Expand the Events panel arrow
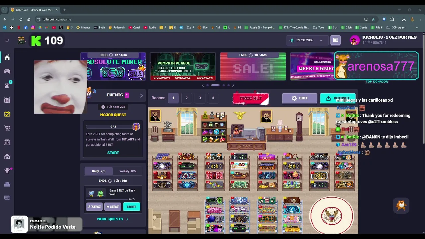Screen dimensions: 425x239 (x=141, y=95)
